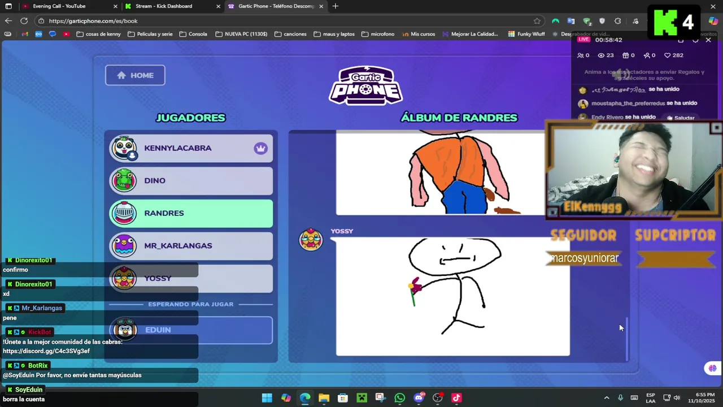The height and width of the screenshot is (407, 723).
Task: Close the Kick Dashboard tab
Action: 219,6
